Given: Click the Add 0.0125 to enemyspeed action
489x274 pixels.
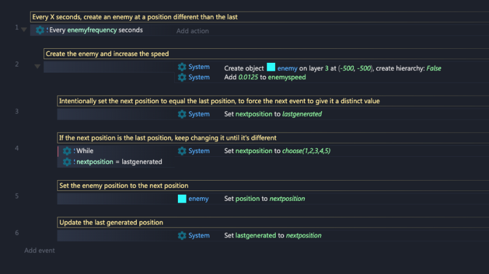Looking at the screenshot, I should coord(265,78).
